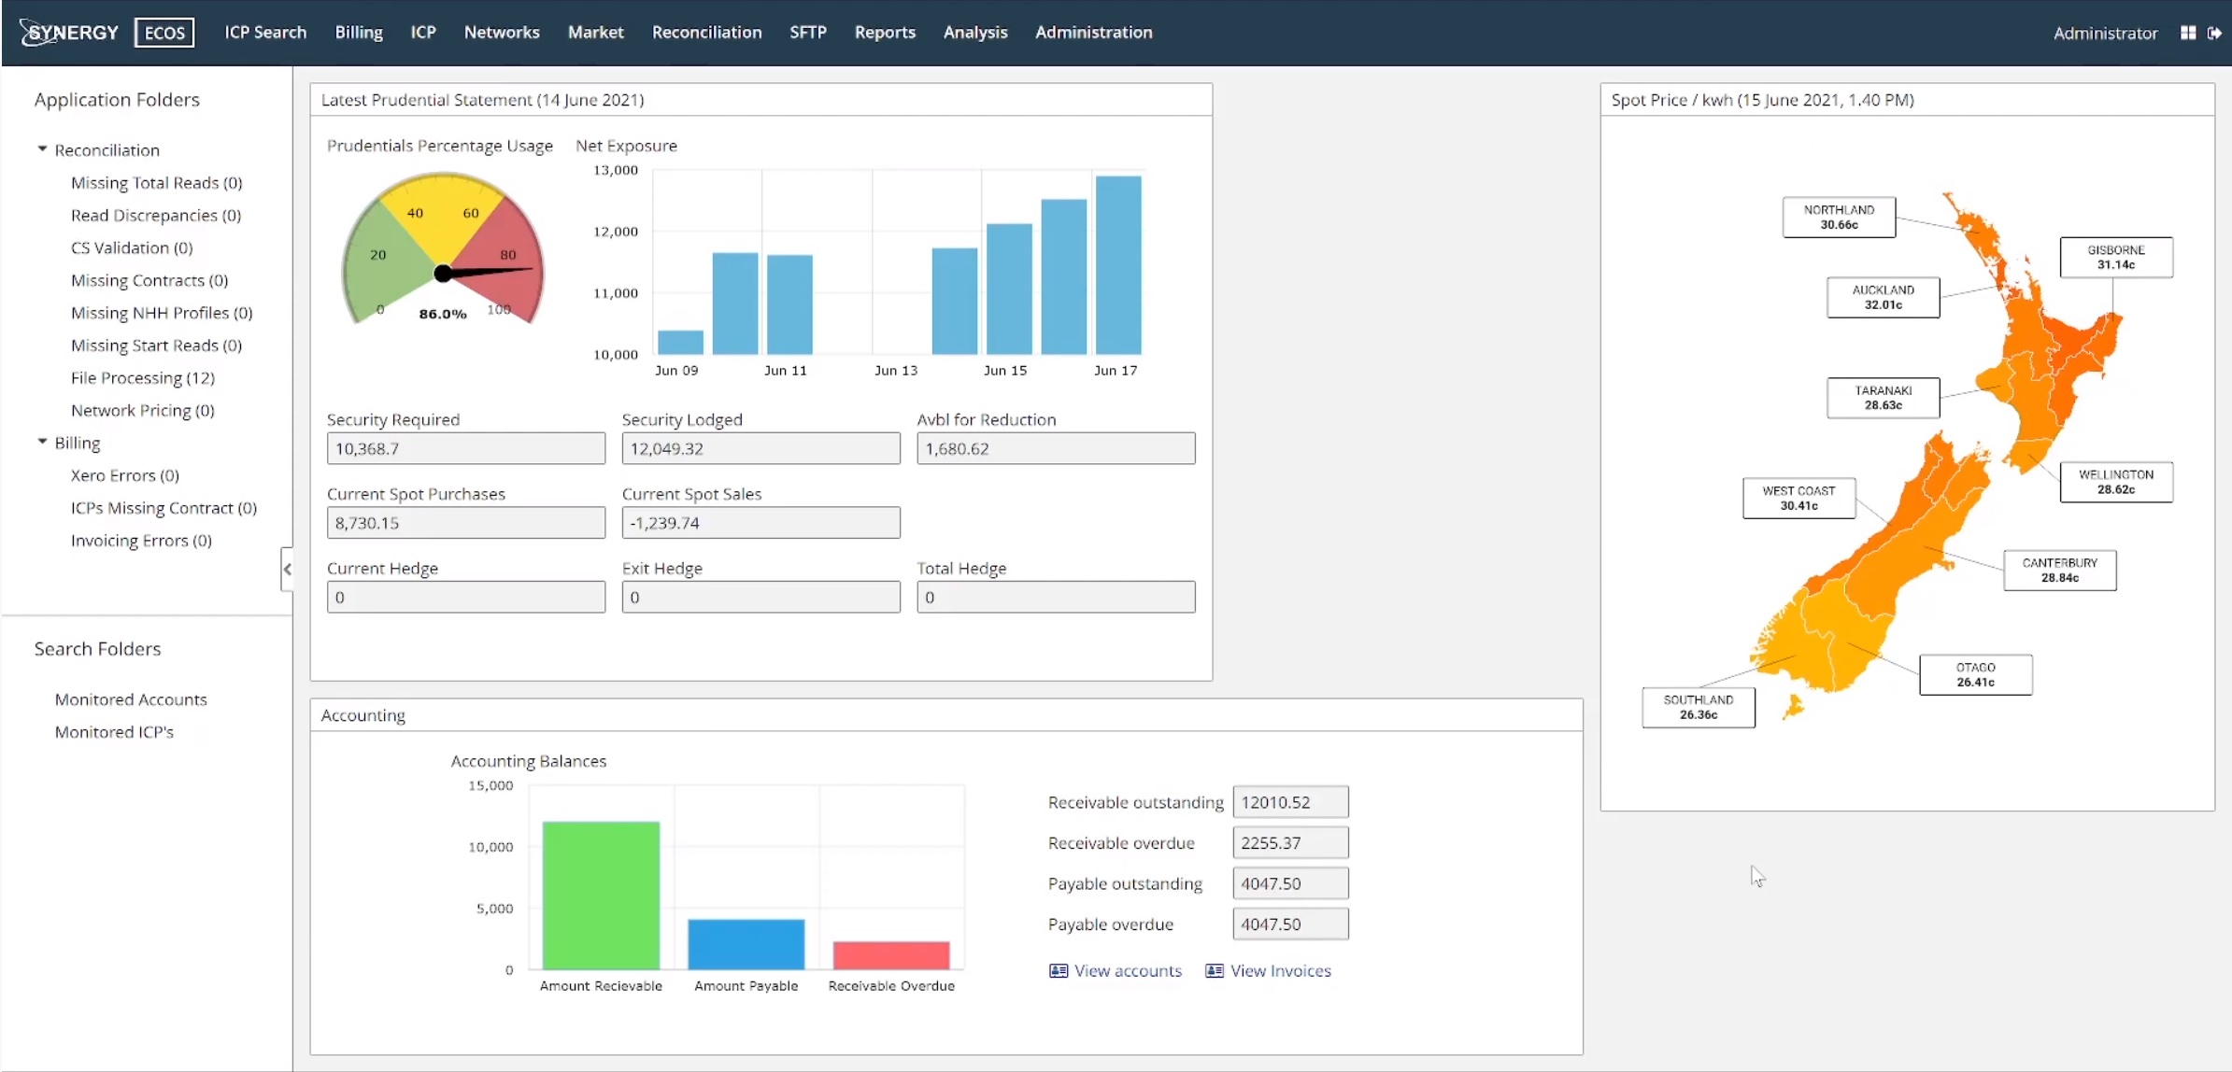This screenshot has width=2232, height=1072.
Task: Click the Synergy ECOS logo
Action: (107, 33)
